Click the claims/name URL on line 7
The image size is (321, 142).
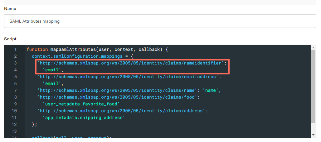tap(117, 90)
